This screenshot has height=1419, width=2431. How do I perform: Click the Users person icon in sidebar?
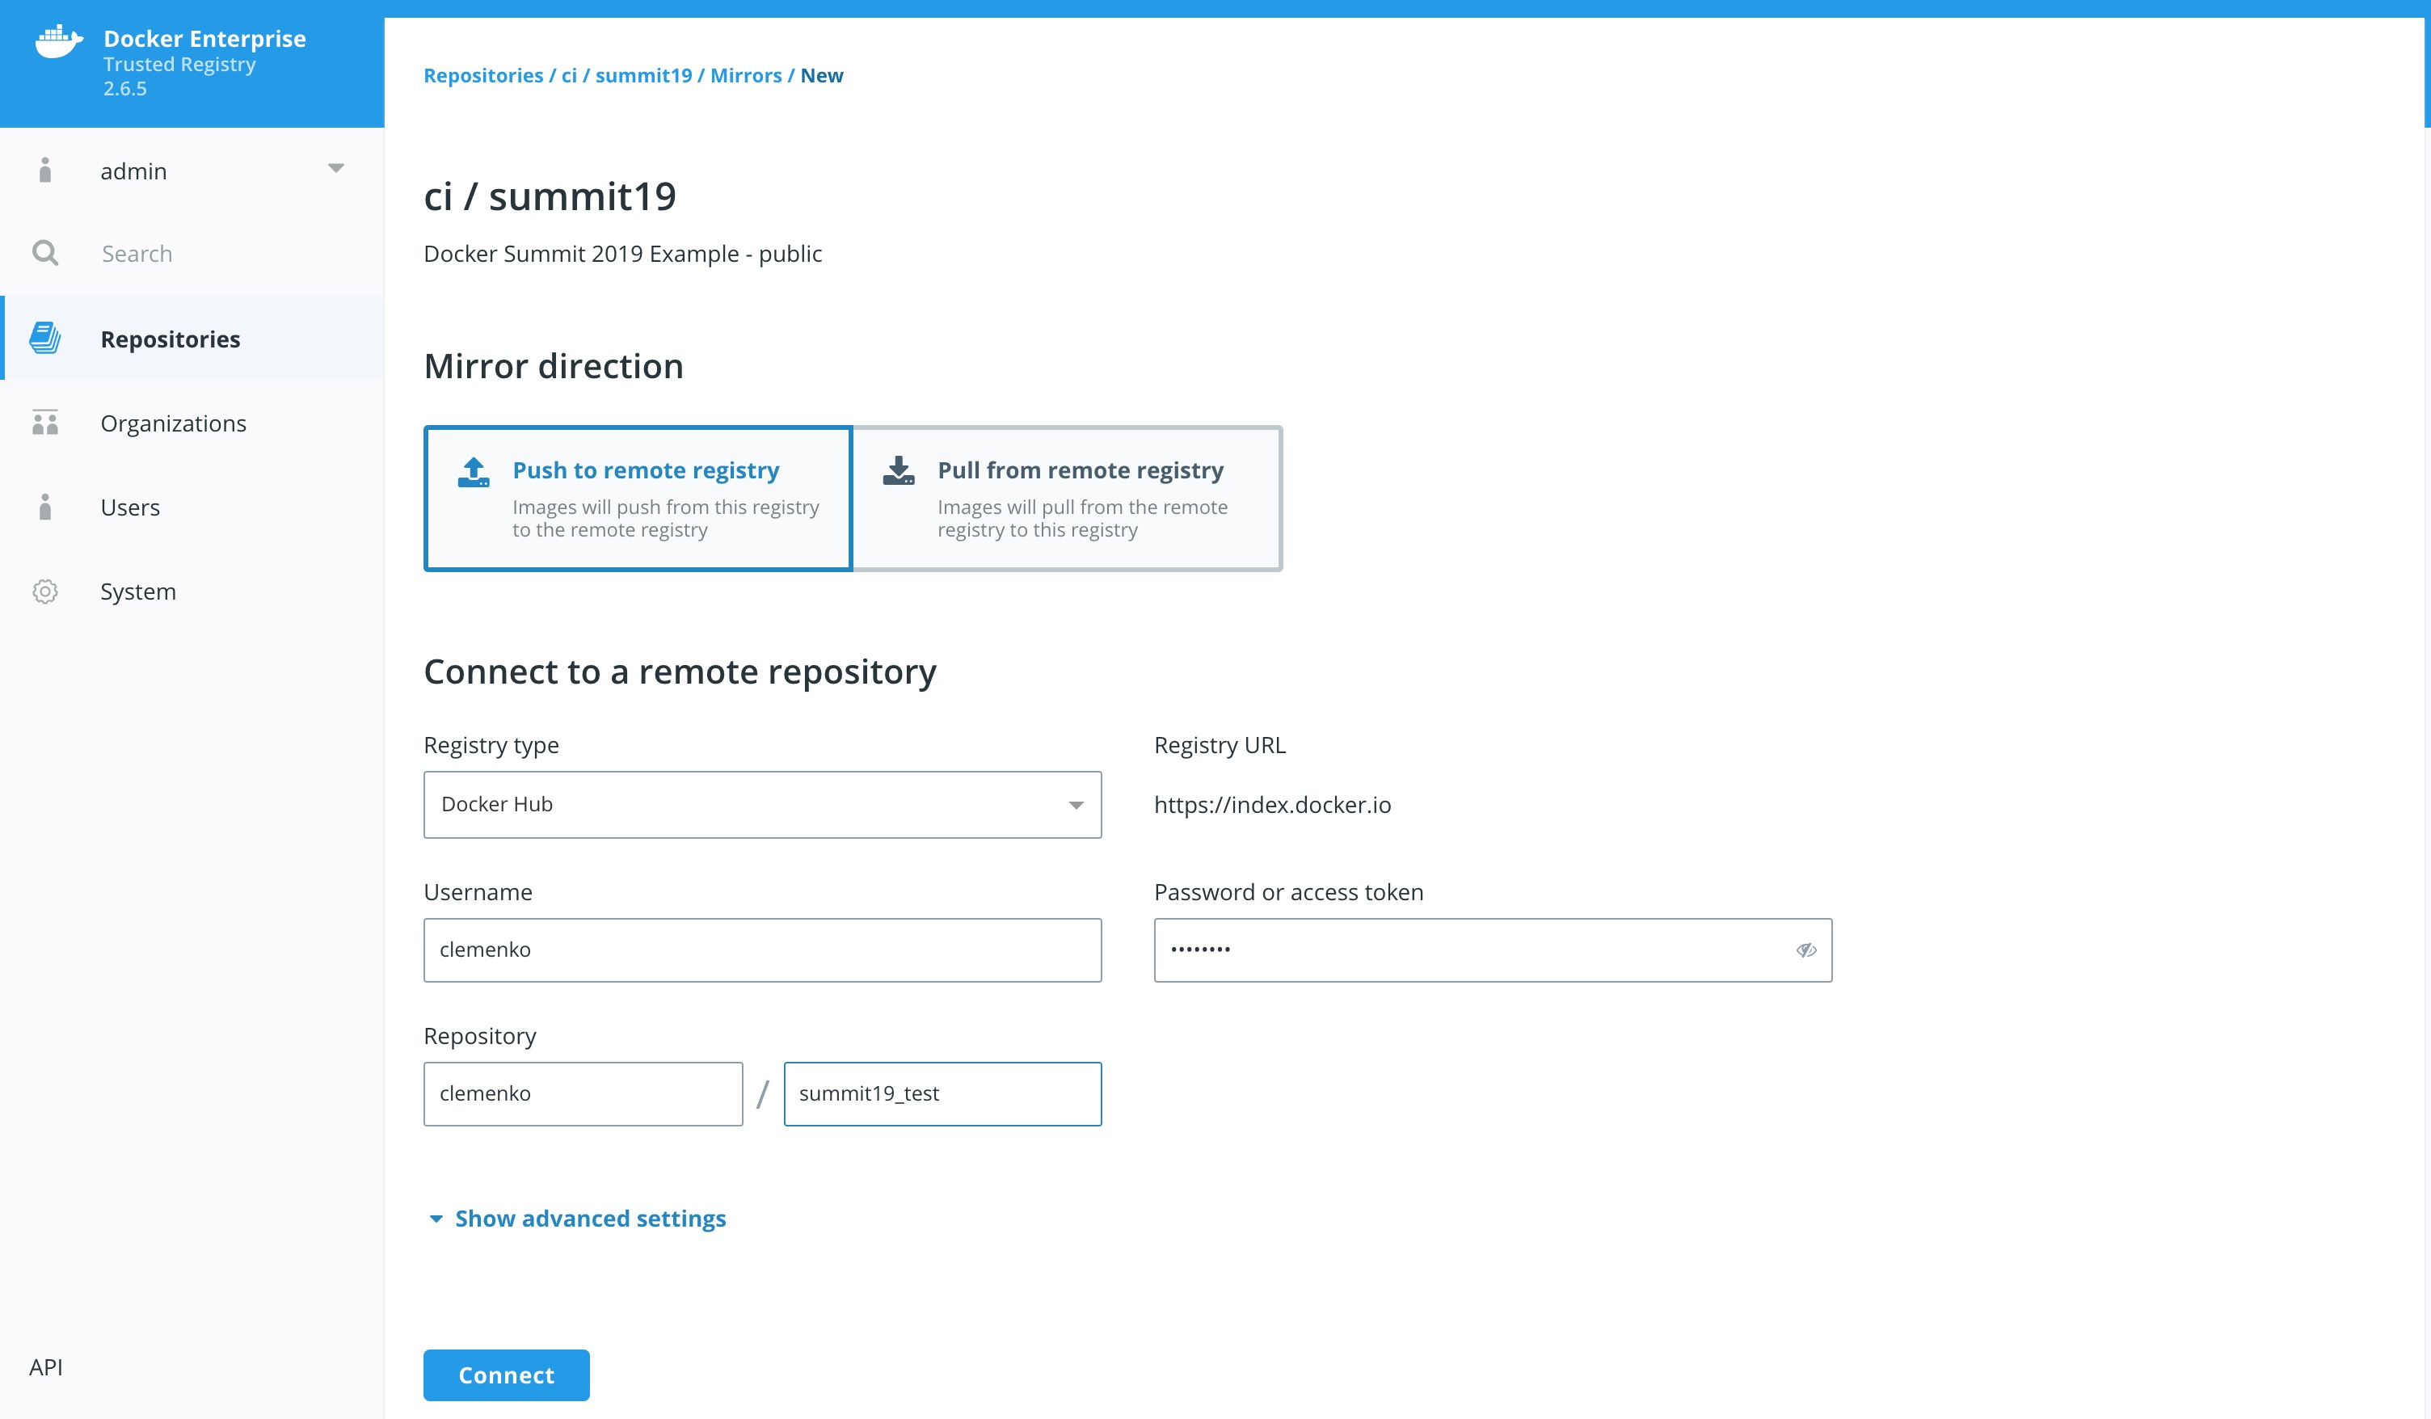point(44,507)
